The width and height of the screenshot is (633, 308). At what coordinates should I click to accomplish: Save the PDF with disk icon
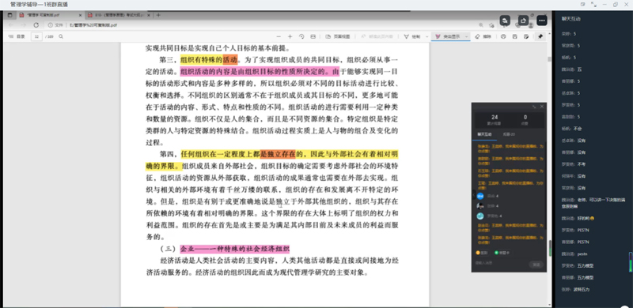point(515,36)
